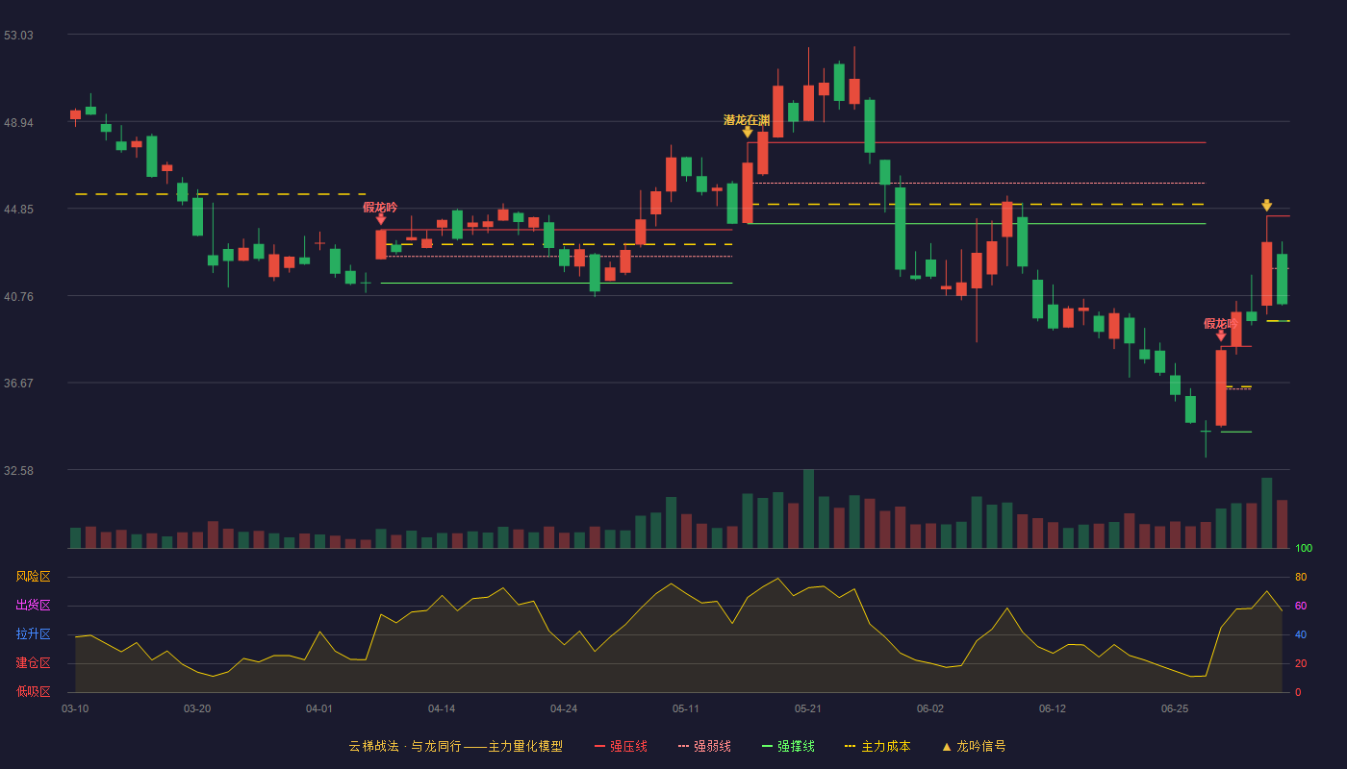Screen dimensions: 1347x769
Task: Toggle the 龙吟信号 legend item
Action: pyautogui.click(x=974, y=746)
